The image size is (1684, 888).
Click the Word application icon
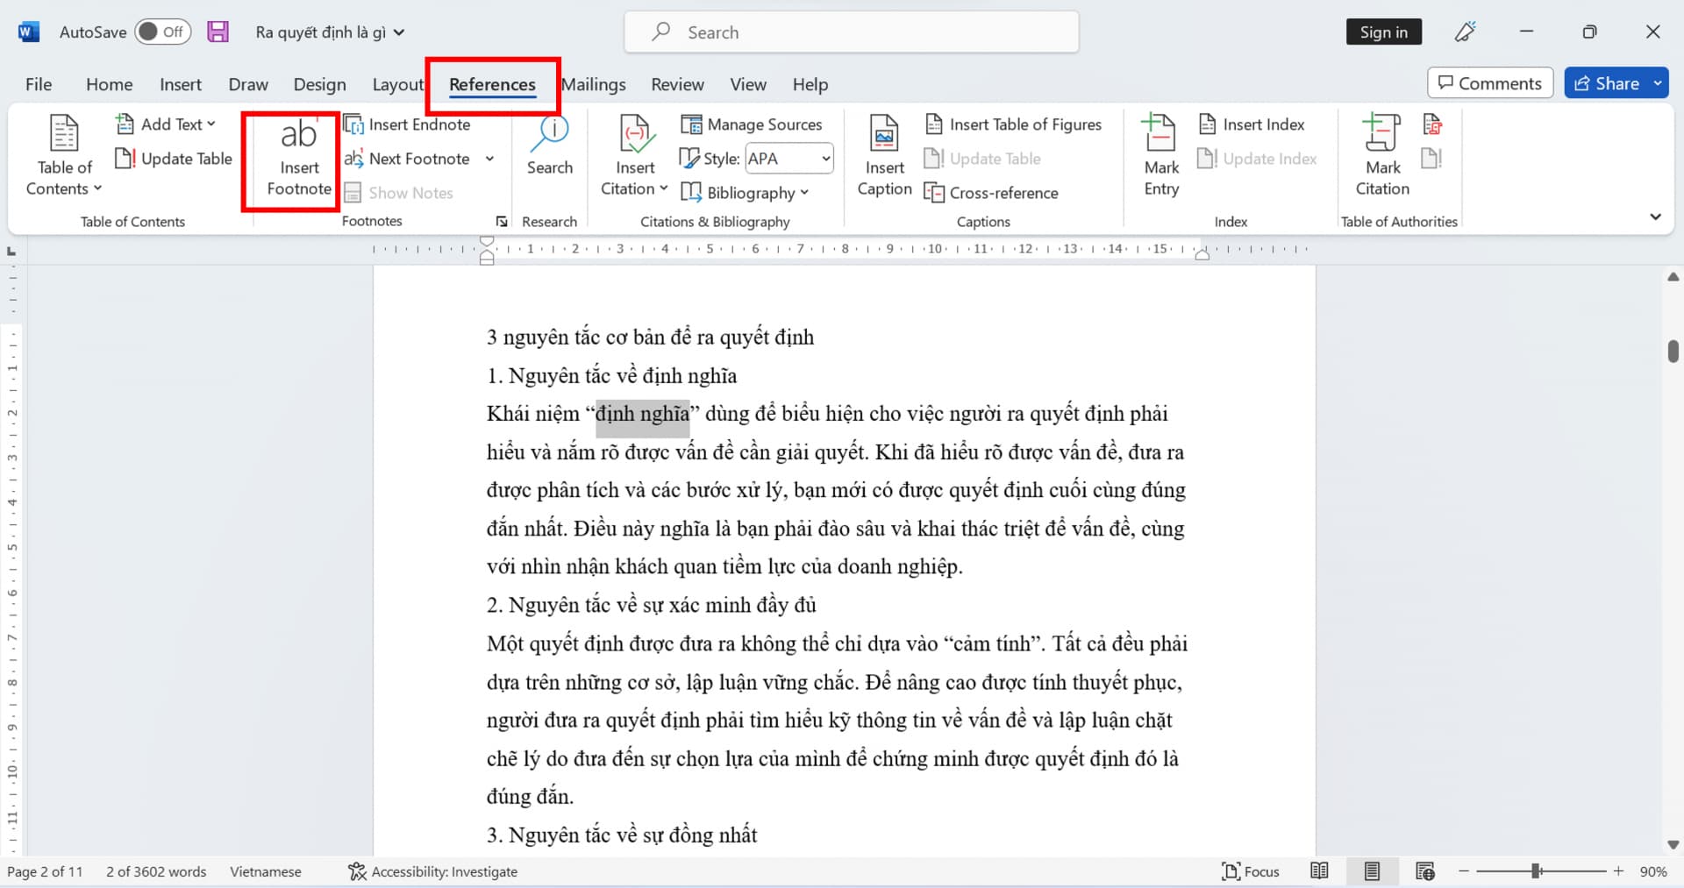(28, 32)
